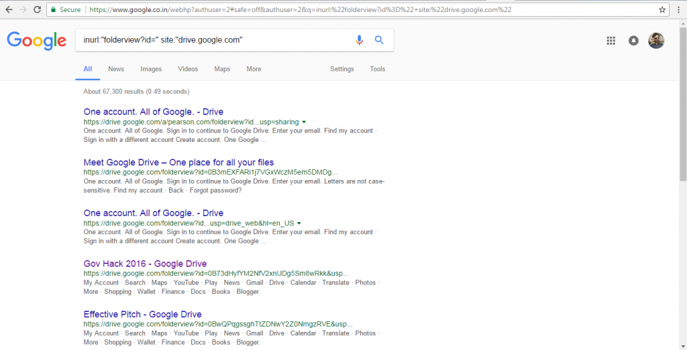Image resolution: width=687 pixels, height=350 pixels.
Task: Open the Google apps grid
Action: click(x=611, y=41)
